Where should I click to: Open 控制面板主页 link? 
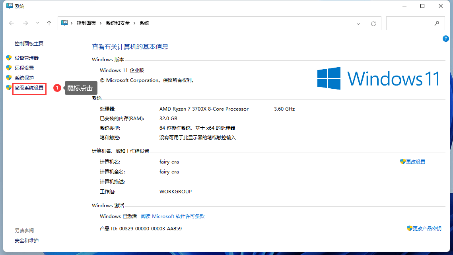(29, 44)
